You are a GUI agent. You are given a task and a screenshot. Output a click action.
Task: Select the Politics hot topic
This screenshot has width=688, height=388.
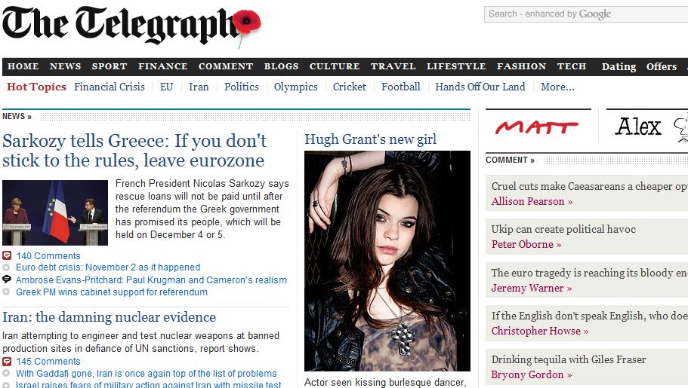tap(242, 87)
